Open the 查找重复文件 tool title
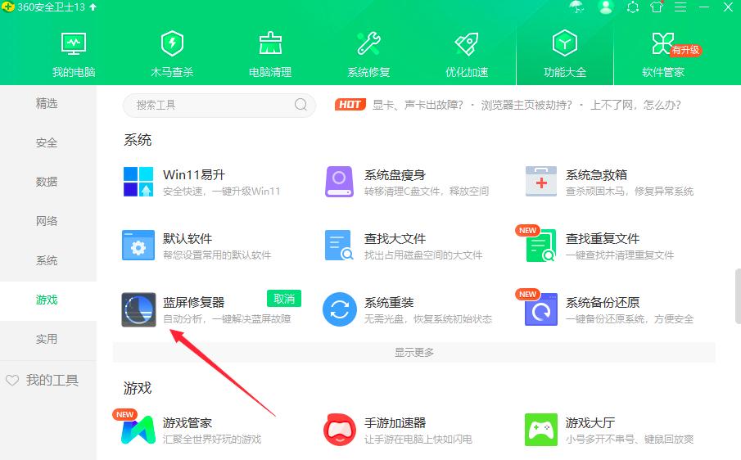This screenshot has height=460, width=741. [603, 238]
